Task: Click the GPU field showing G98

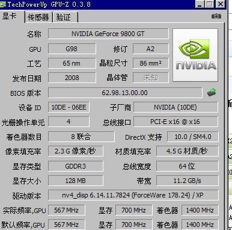Action: coord(72,49)
